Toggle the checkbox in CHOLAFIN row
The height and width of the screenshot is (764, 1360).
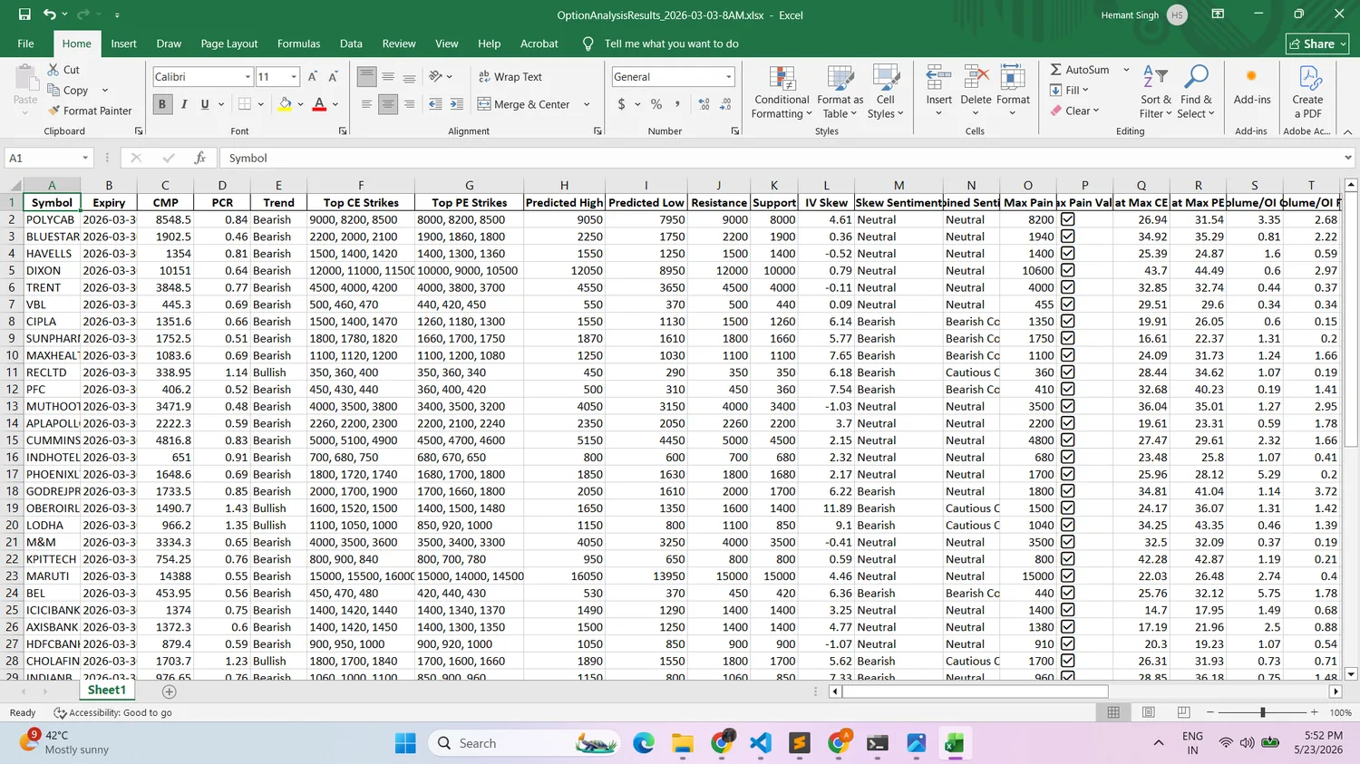pos(1067,661)
